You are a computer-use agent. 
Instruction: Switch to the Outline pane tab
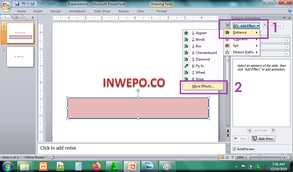click(x=17, y=17)
